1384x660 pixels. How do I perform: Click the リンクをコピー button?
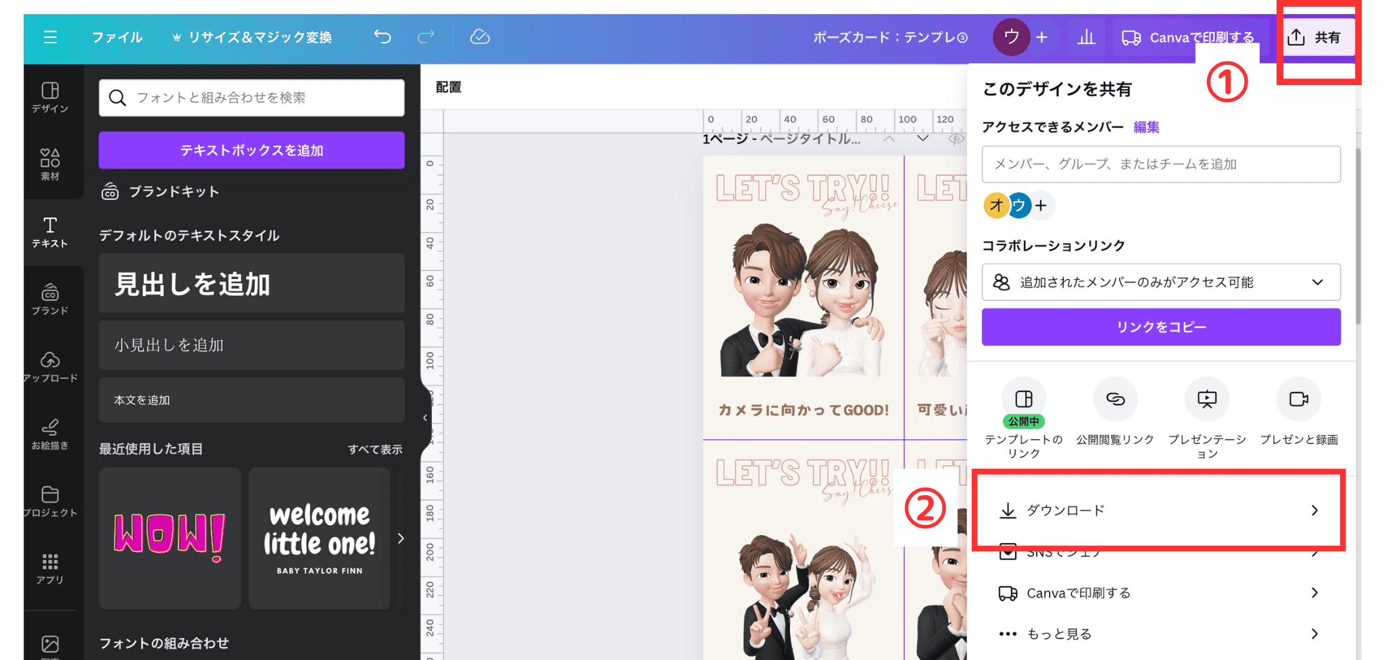coord(1160,327)
